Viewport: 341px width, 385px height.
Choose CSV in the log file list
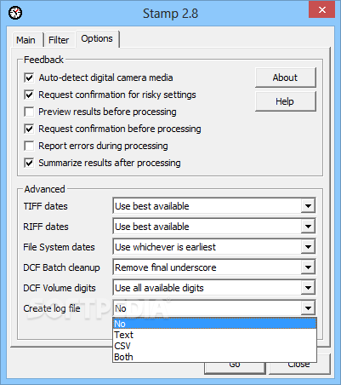(x=214, y=346)
